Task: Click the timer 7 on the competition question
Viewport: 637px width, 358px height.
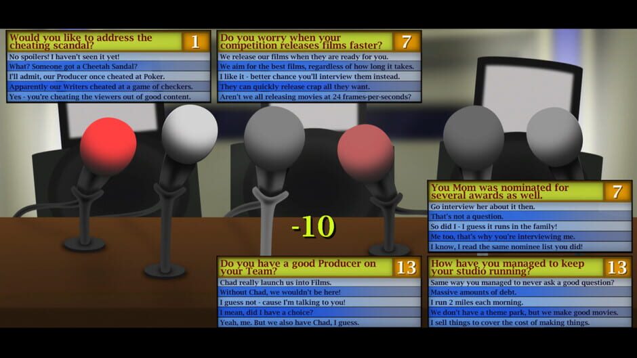Action: point(406,41)
